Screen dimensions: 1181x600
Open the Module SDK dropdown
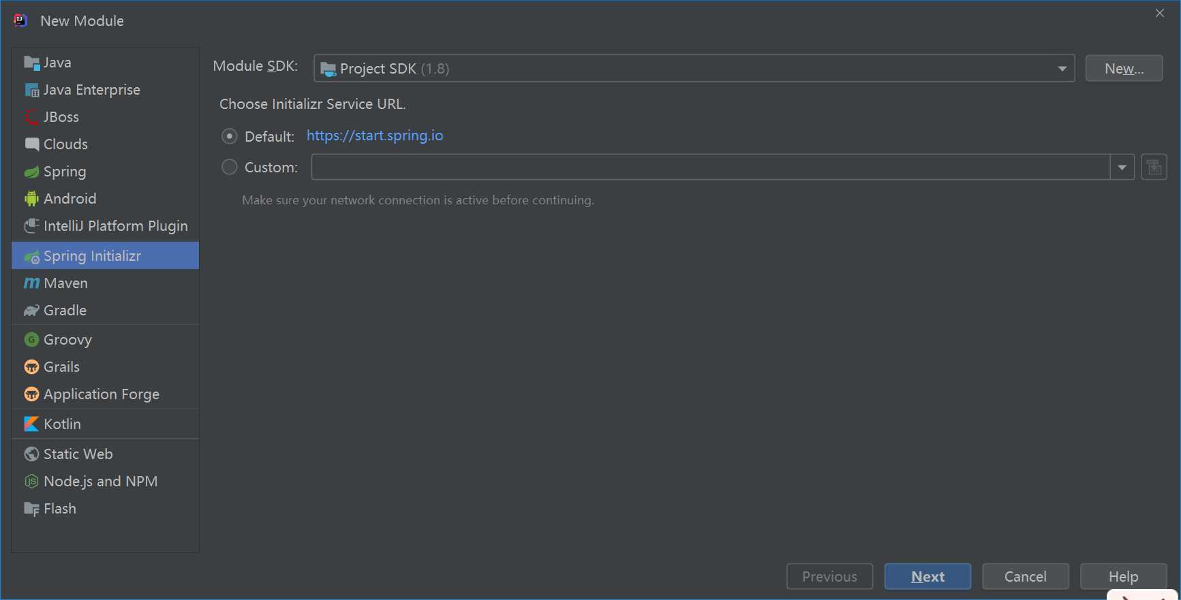pos(694,68)
